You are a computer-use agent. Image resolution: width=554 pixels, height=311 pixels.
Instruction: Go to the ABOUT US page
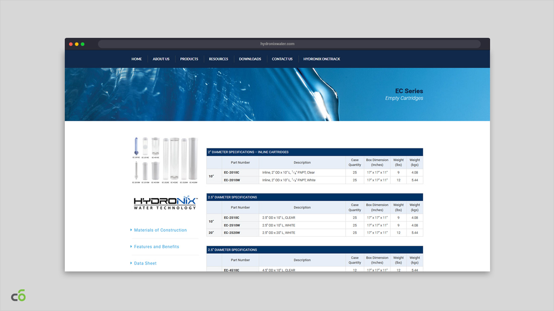pos(161,59)
